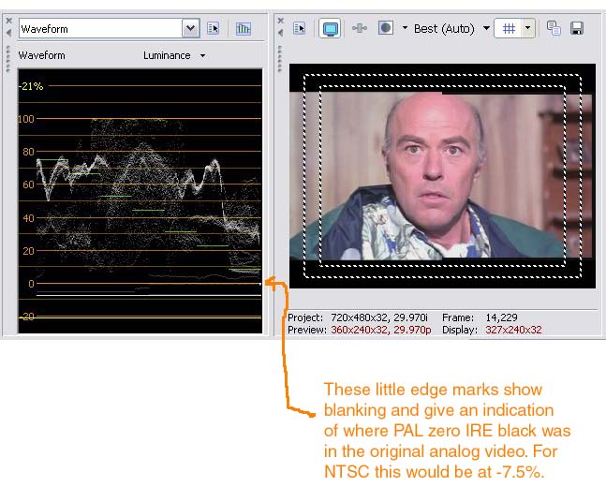606x487 pixels.
Task: Open the scope type combo box showing Waveform
Action: (109, 29)
